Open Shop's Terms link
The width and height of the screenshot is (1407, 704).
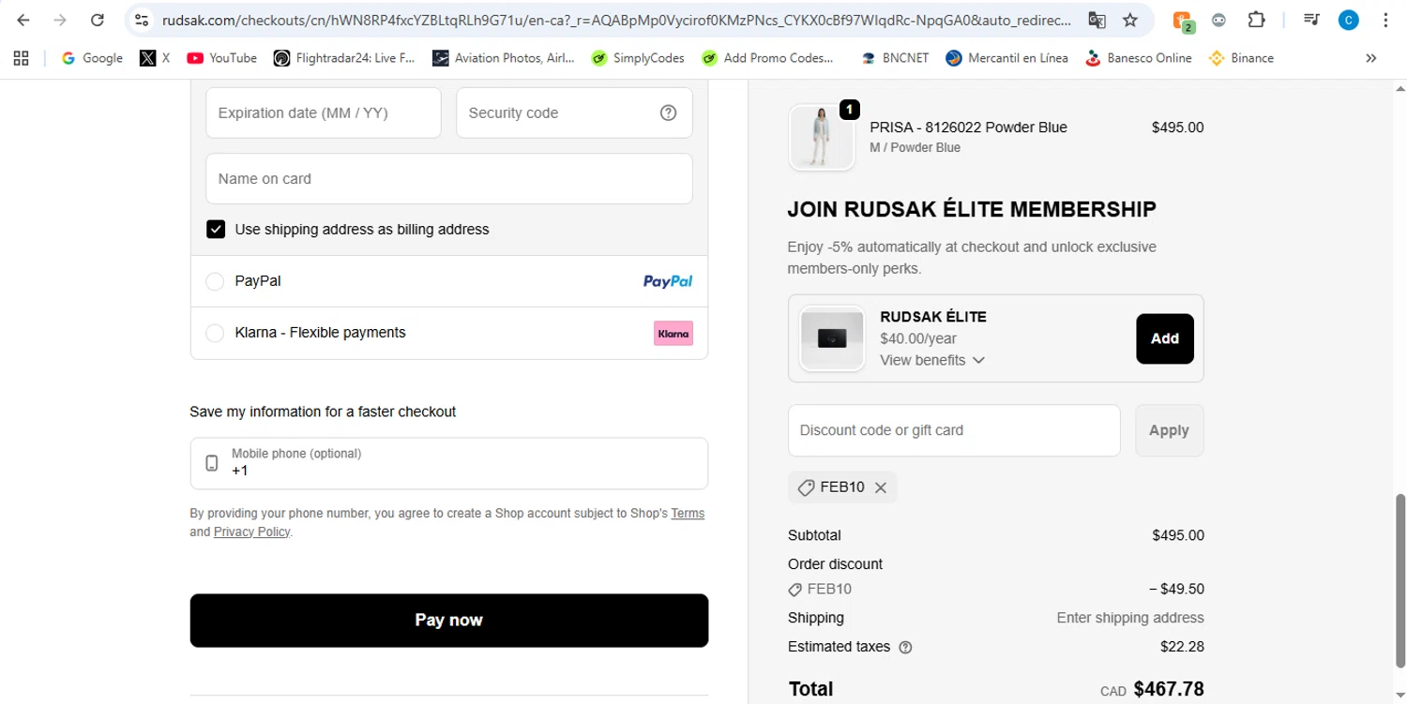tap(688, 514)
